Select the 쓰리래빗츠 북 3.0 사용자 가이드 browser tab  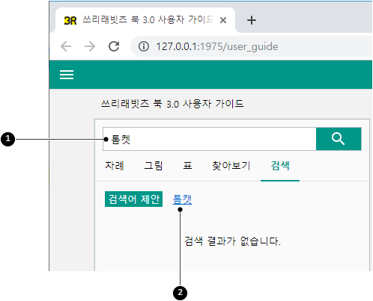145,20
